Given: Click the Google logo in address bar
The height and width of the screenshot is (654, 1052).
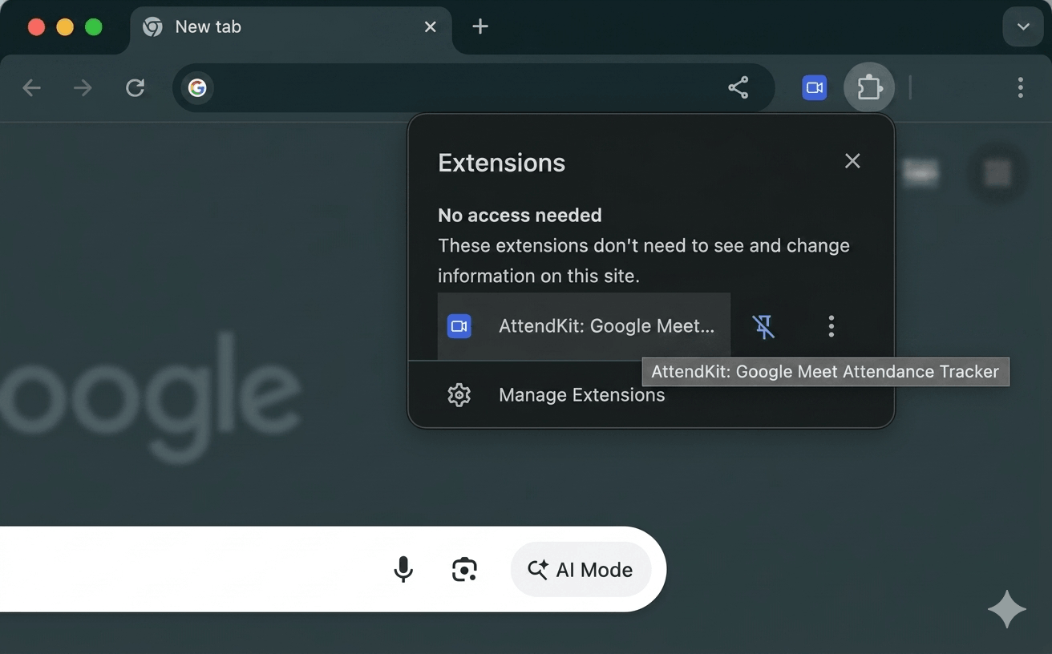Looking at the screenshot, I should pyautogui.click(x=197, y=87).
